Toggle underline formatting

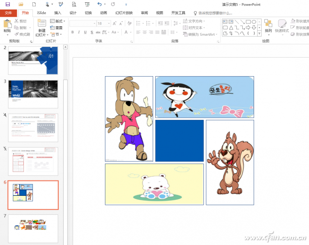pyautogui.click(x=85, y=32)
